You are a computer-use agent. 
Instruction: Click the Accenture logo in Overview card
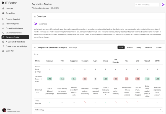[x=36, y=24]
